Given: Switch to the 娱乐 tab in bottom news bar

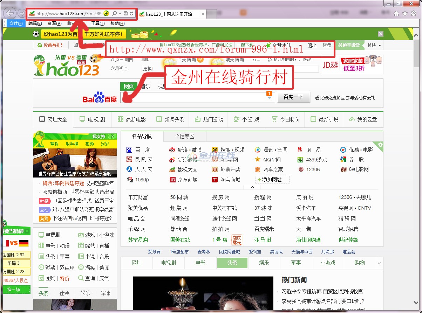Looking at the screenshot, I should point(264,263).
